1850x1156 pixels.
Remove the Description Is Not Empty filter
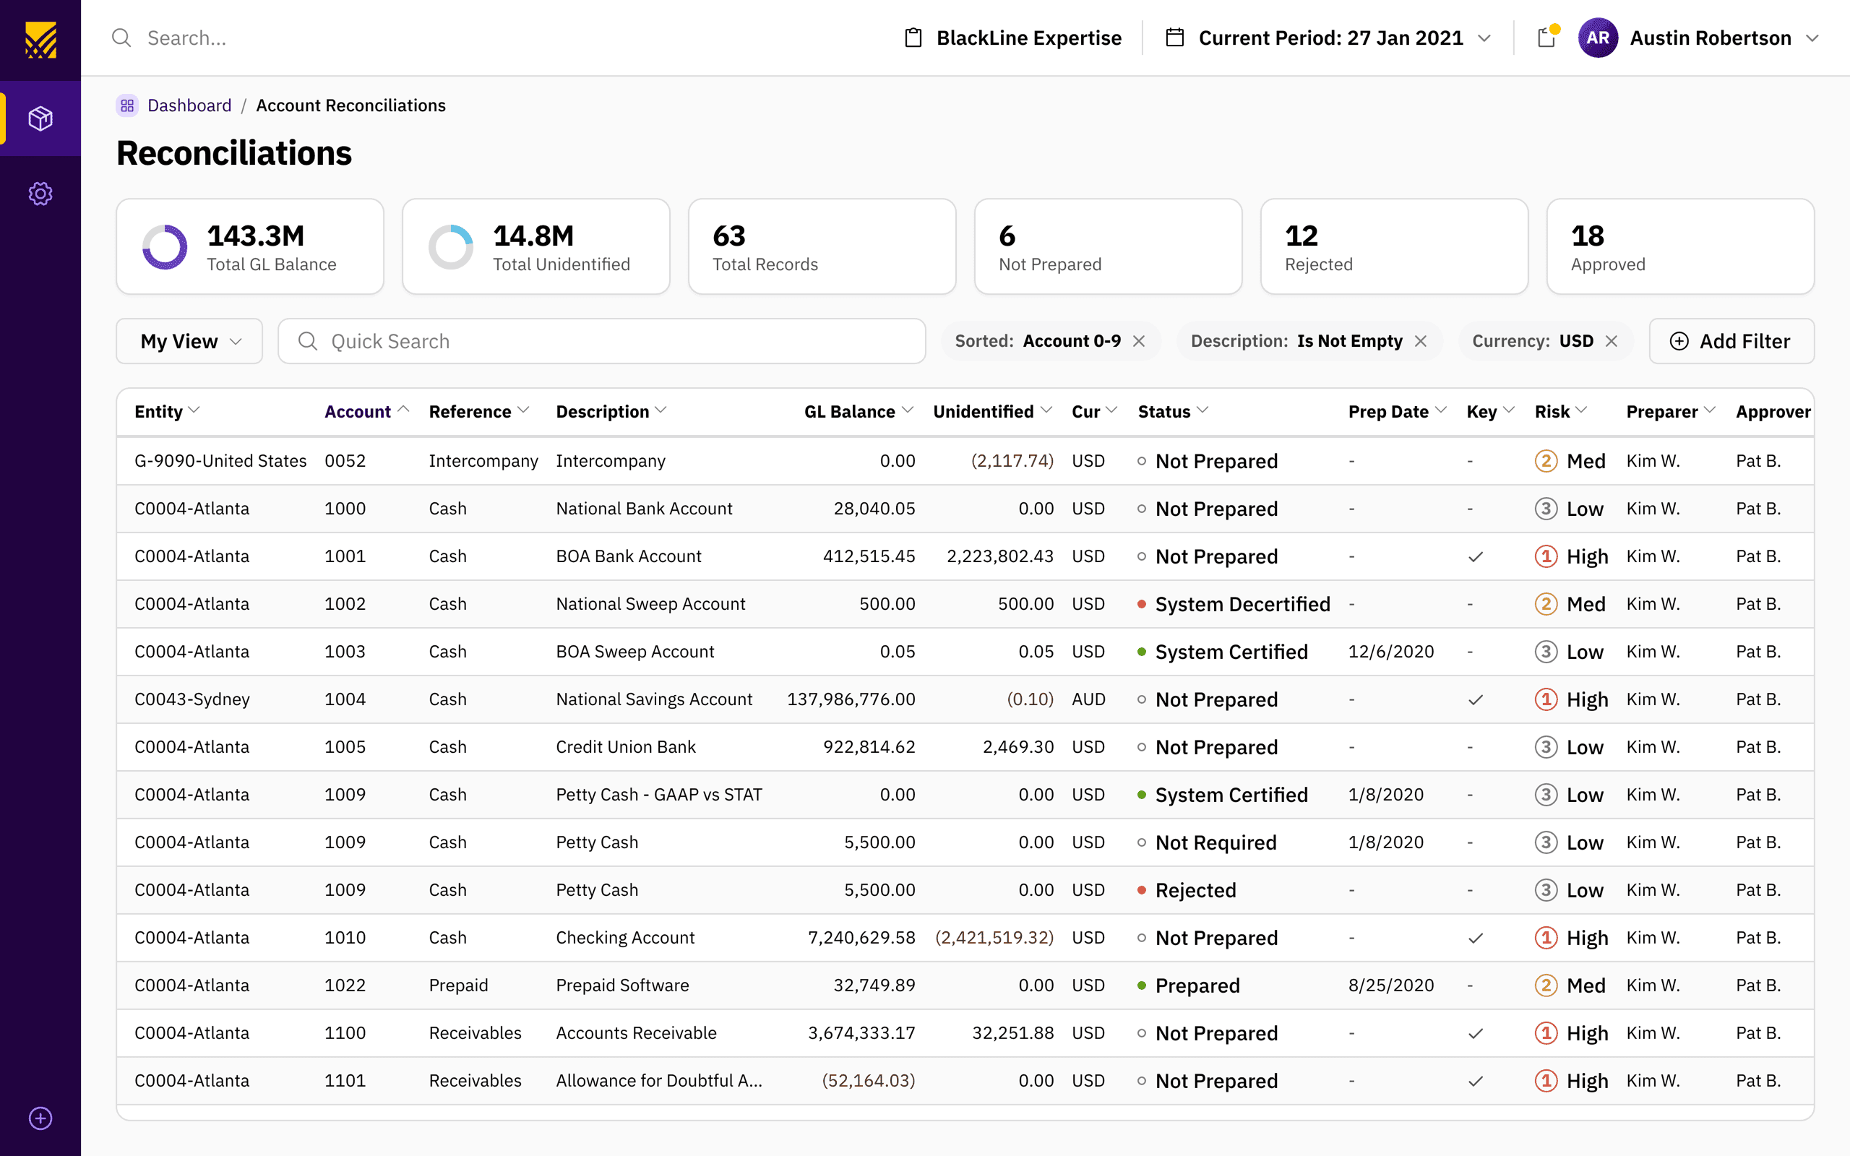point(1421,341)
